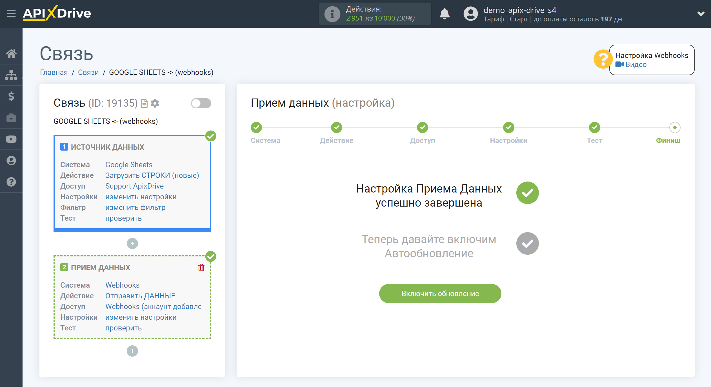
Task: Add step between source and receiver
Action: [x=132, y=243]
